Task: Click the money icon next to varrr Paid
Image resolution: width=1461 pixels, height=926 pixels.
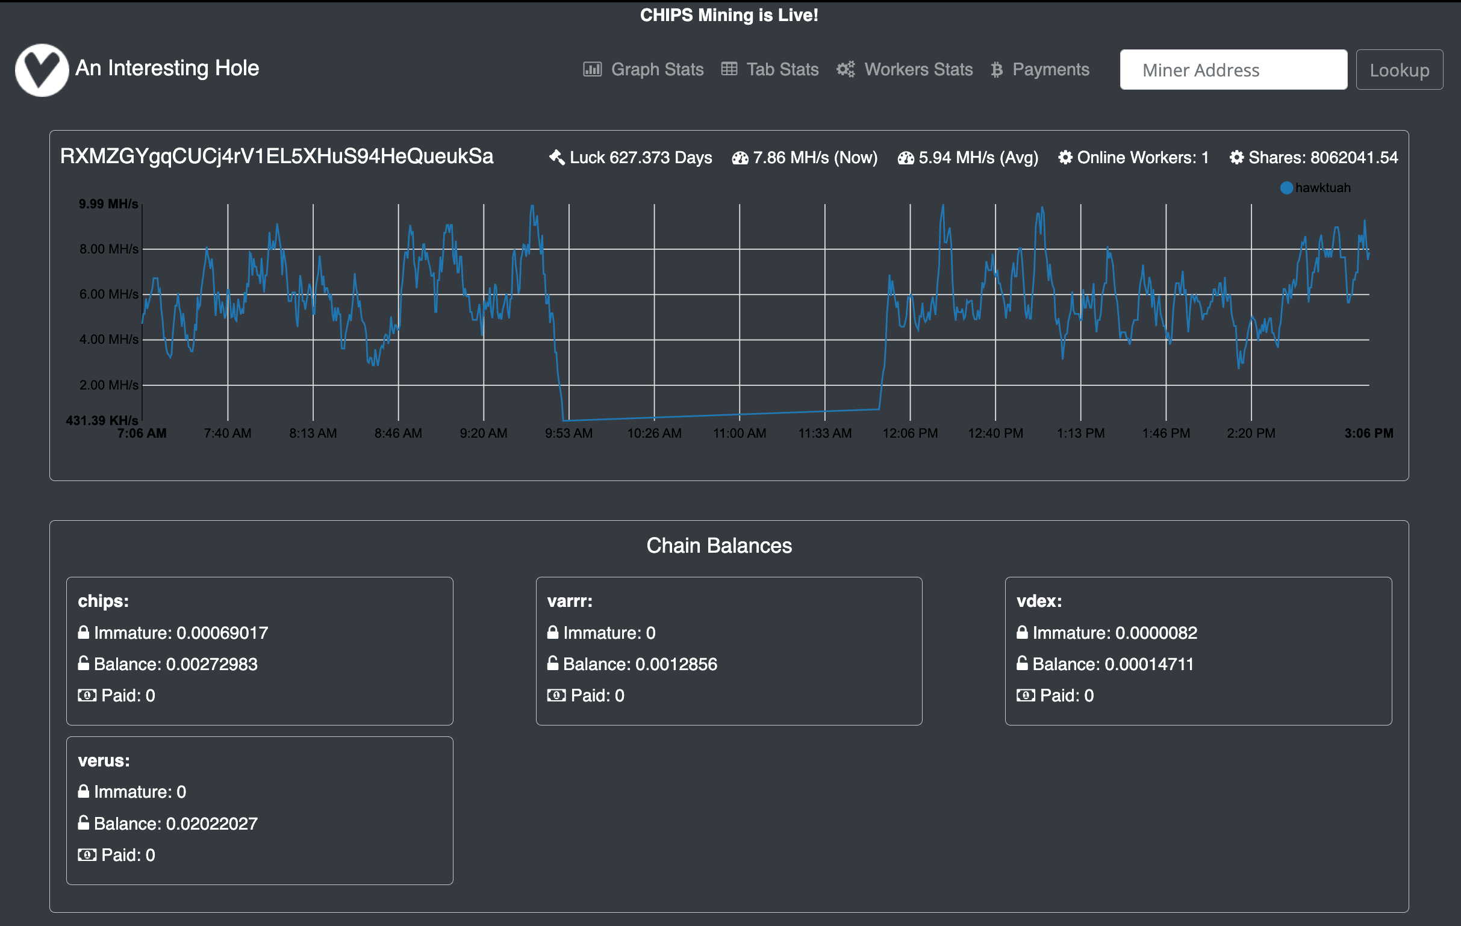Action: [556, 695]
